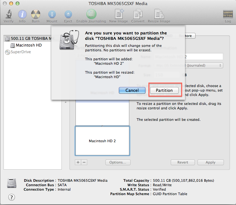Open the Log viewer icon
This screenshot has height=205, width=236.
(x=228, y=14)
